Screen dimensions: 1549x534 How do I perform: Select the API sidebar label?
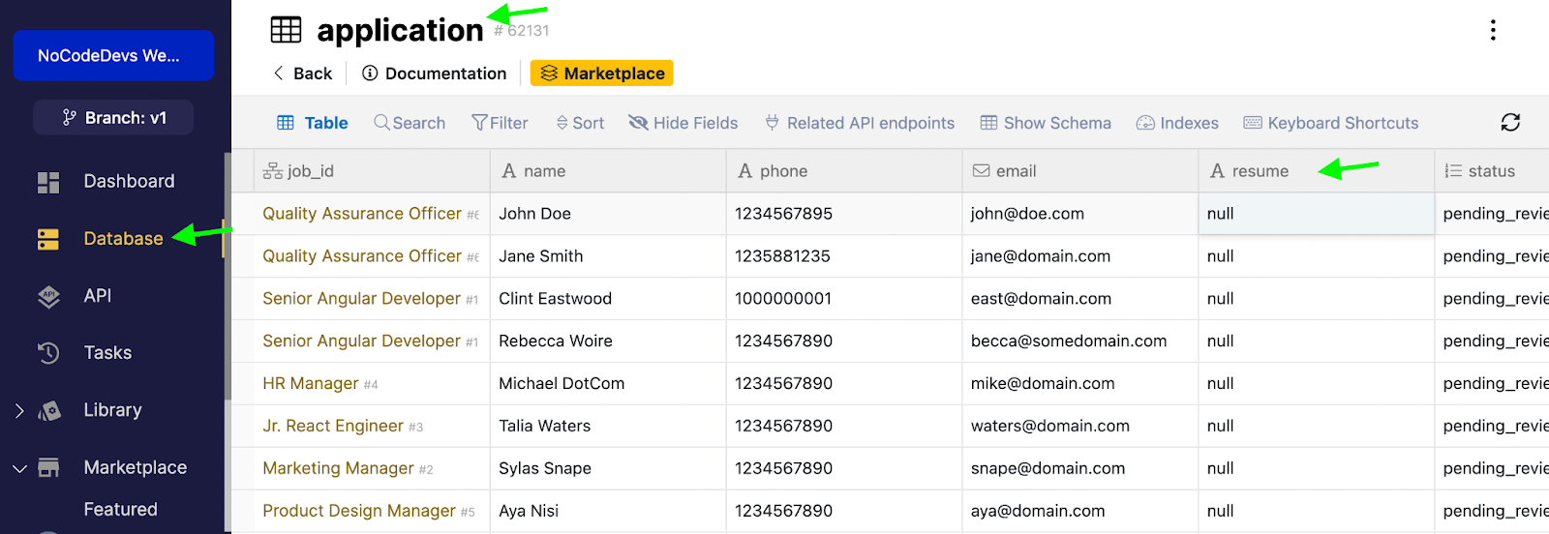point(97,296)
